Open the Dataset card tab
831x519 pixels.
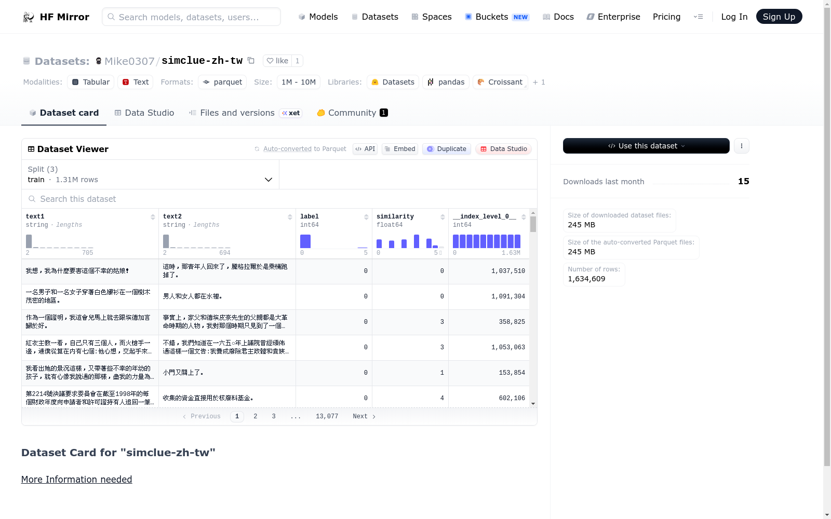pyautogui.click(x=64, y=113)
